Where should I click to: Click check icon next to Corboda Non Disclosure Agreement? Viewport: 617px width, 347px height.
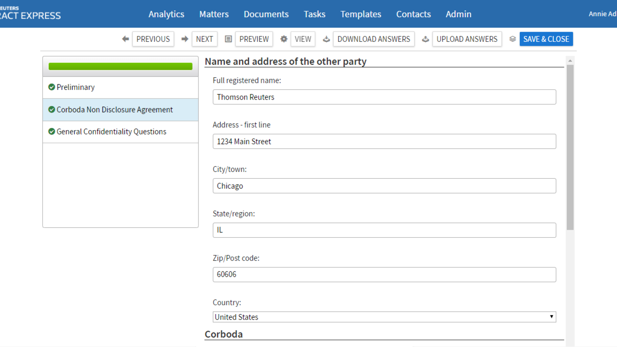51,109
